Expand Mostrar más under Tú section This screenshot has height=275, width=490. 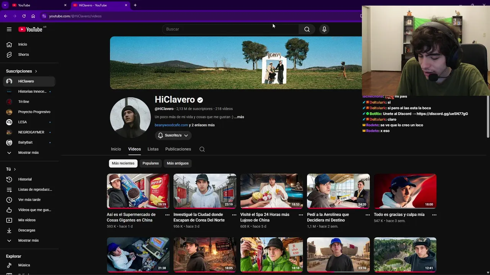29,241
